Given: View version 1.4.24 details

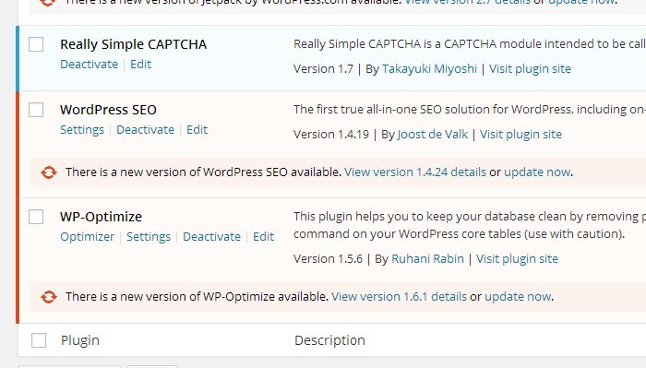Looking at the screenshot, I should pos(415,172).
